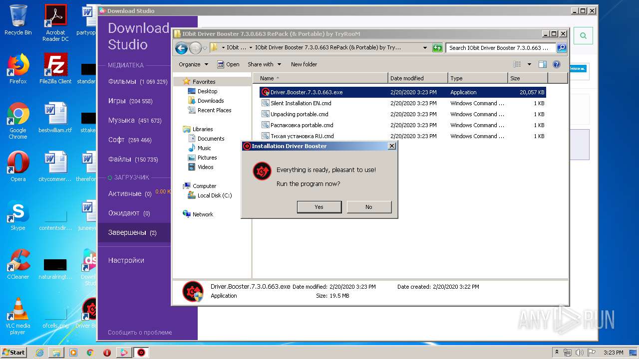The image size is (639, 359).
Task: Open the Organize menu
Action: (x=193, y=64)
